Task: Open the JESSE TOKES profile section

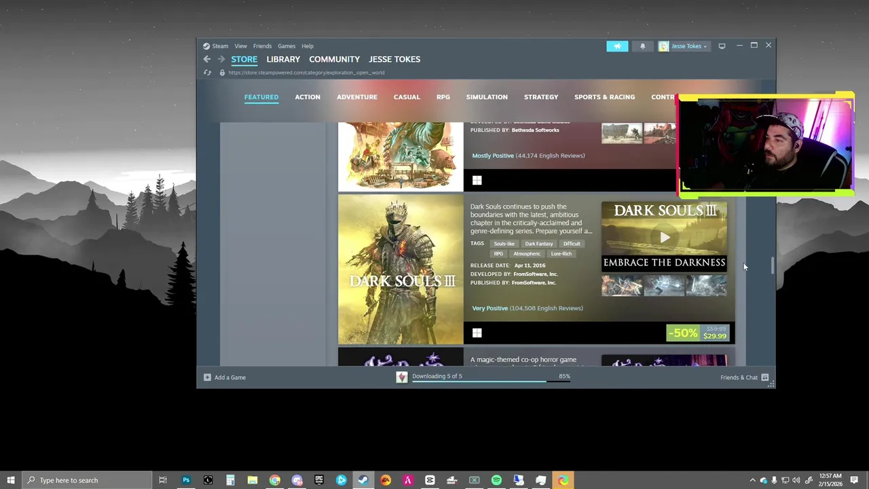Action: point(394,59)
